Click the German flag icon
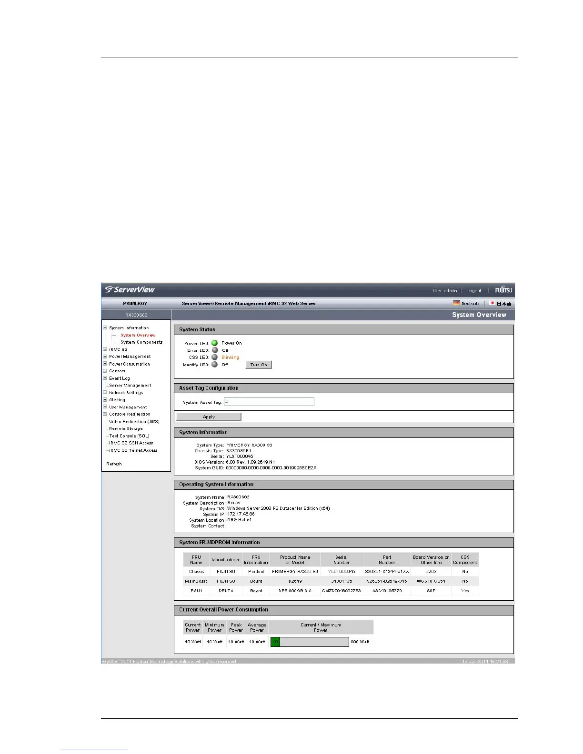Viewport: 583px width, 754px height. pyautogui.click(x=456, y=303)
